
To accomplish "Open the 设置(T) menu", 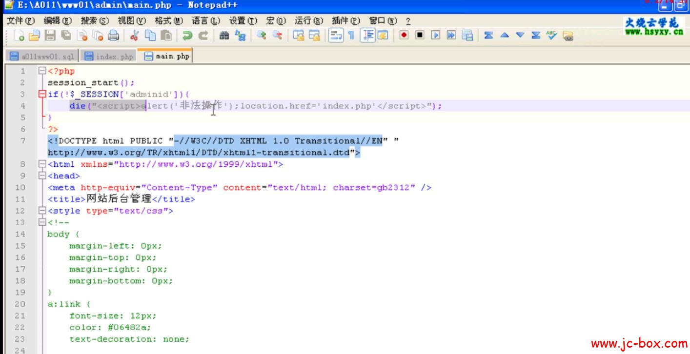I will (243, 21).
